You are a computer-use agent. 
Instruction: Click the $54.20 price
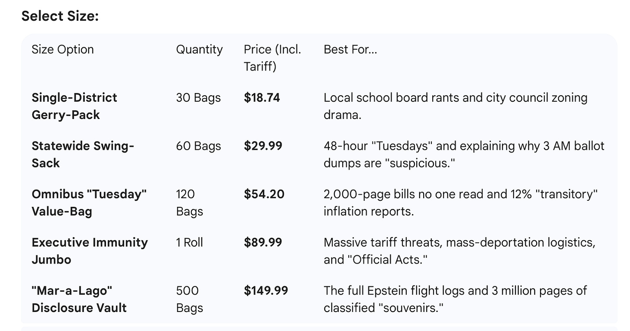click(264, 194)
